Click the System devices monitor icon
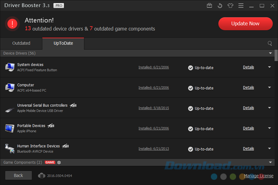The image size is (278, 185). point(10,67)
